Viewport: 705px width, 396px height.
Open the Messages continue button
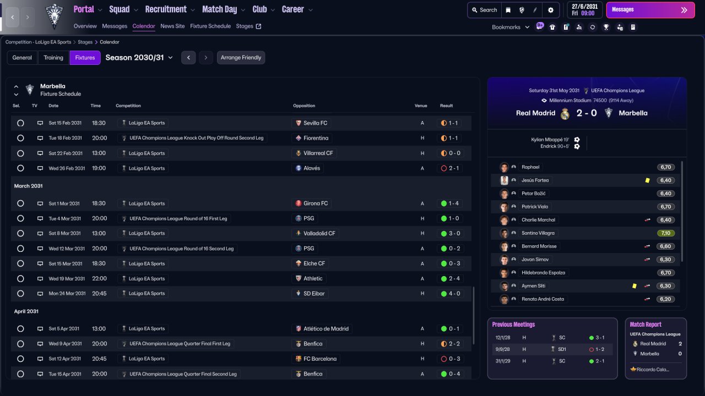(650, 10)
